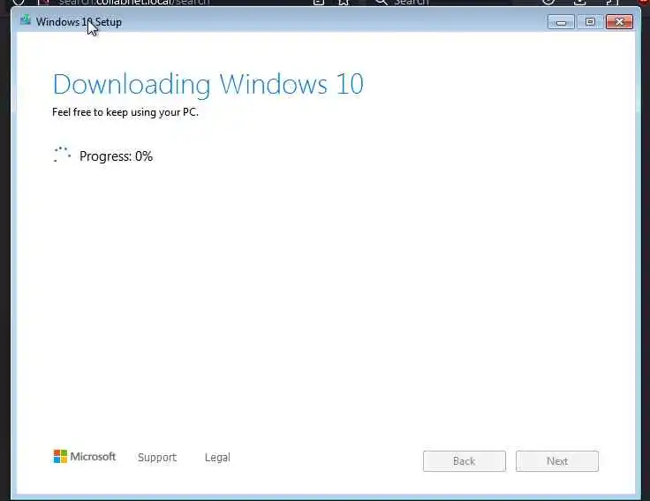Click the Next button

[x=557, y=461]
